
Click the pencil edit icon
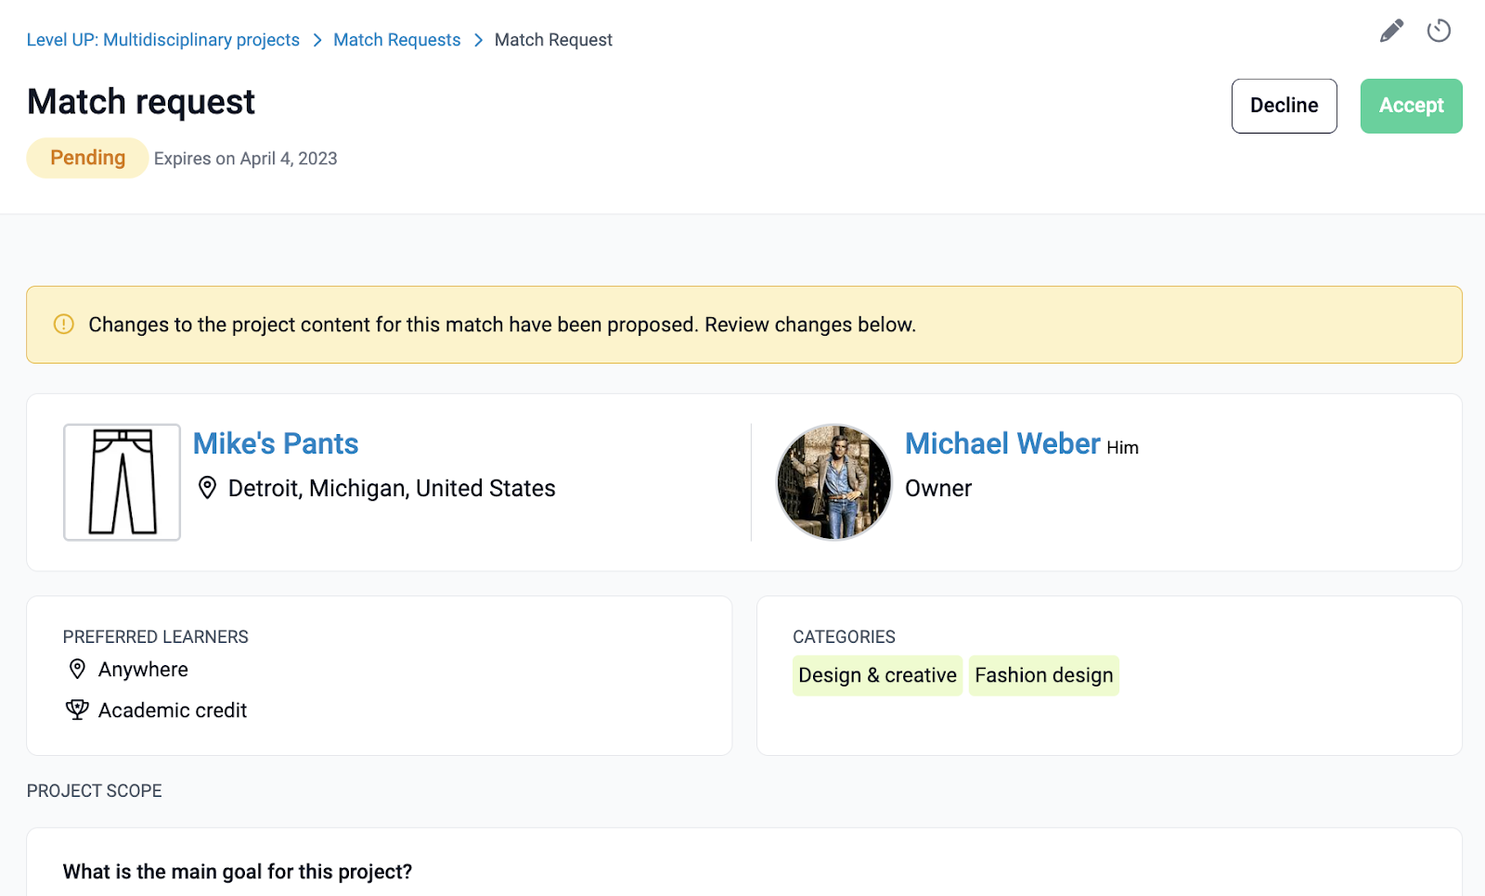[x=1391, y=32]
